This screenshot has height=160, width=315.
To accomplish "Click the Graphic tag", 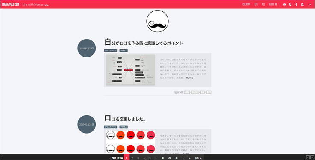I will [195, 92].
